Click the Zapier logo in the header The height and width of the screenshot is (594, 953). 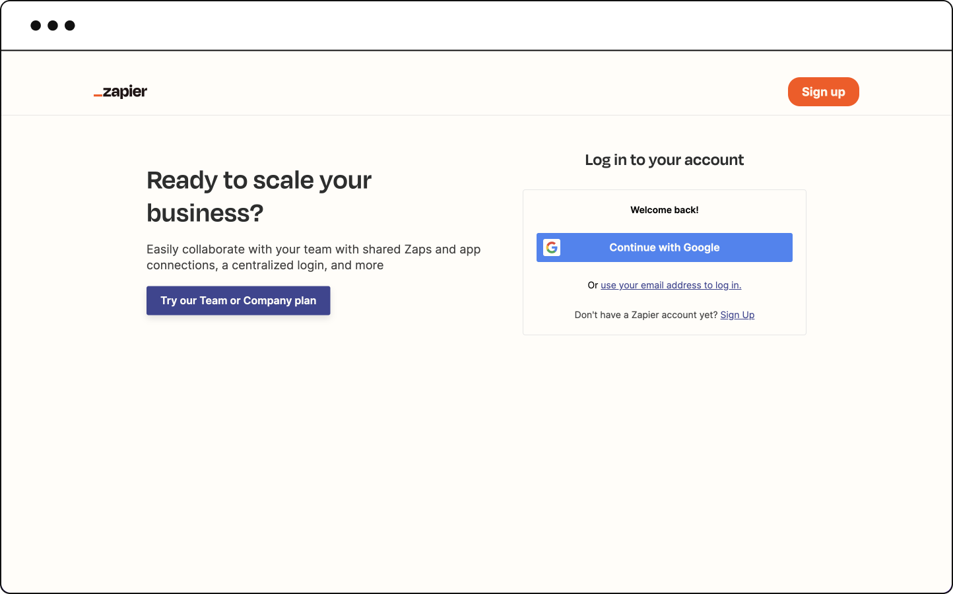[x=120, y=92]
